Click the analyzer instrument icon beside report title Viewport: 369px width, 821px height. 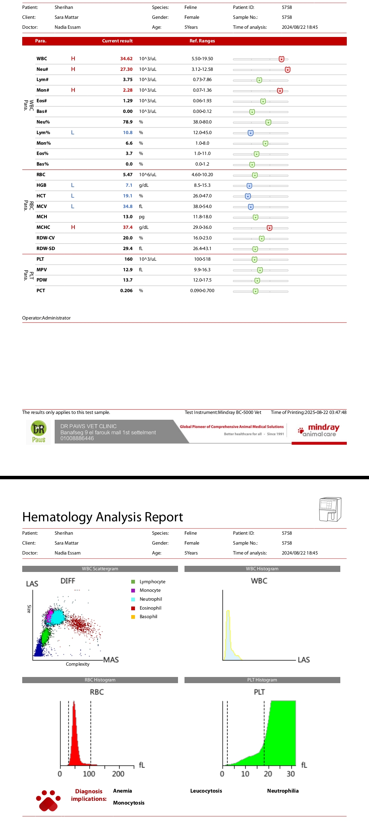click(330, 509)
